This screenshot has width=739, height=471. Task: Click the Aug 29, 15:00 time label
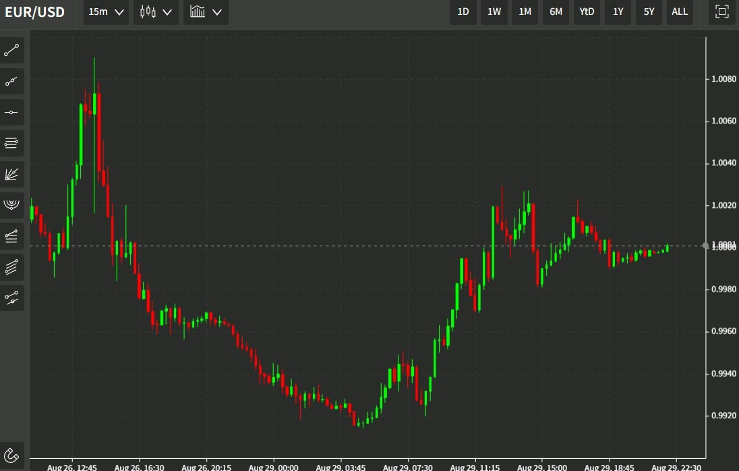pyautogui.click(x=542, y=467)
